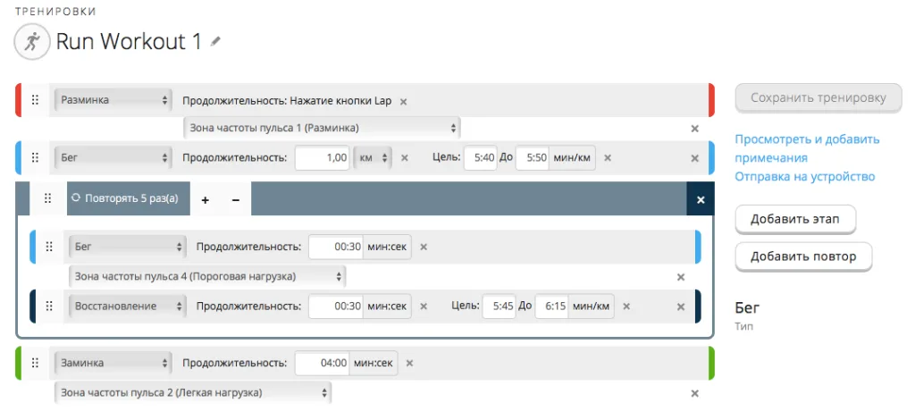Clear the Заминка 04:00 duration
Viewport: 915px width, 420px height.
(409, 363)
